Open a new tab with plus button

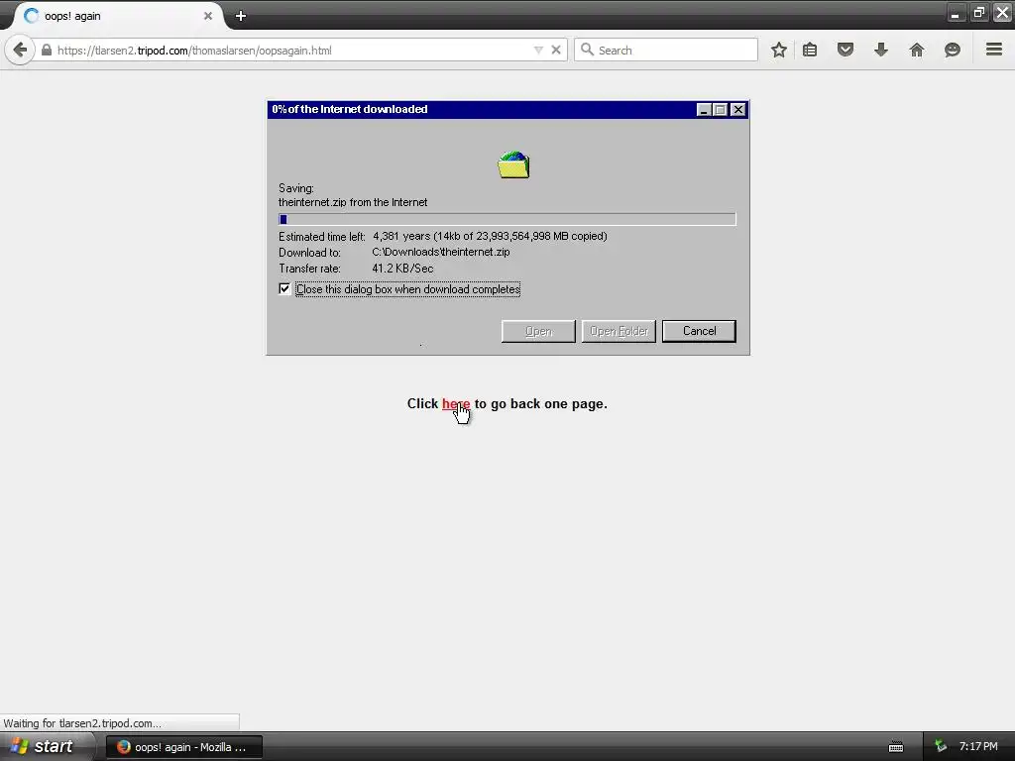pyautogui.click(x=241, y=16)
